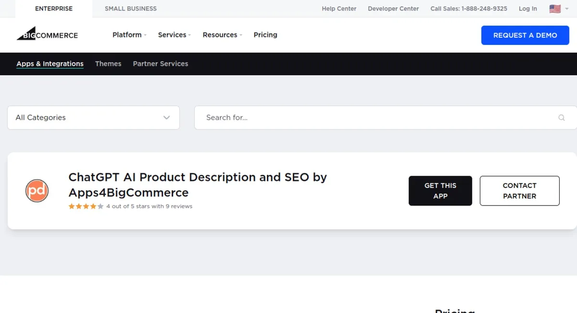Click the Get This App button
This screenshot has height=313, width=577.
(x=440, y=191)
